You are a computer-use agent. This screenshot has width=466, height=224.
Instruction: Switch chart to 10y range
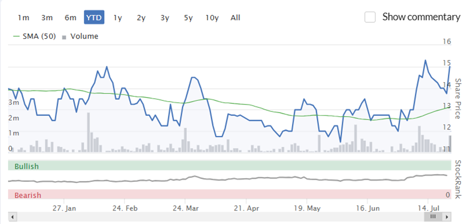coord(212,18)
